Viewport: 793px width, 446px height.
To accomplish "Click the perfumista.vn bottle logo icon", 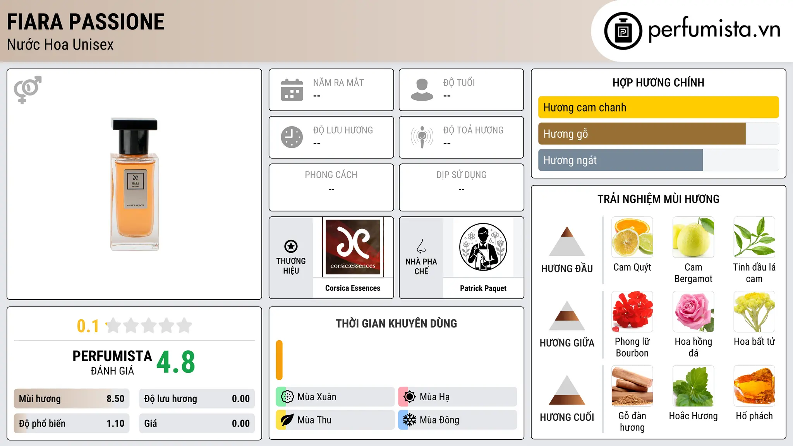I will coord(623,31).
